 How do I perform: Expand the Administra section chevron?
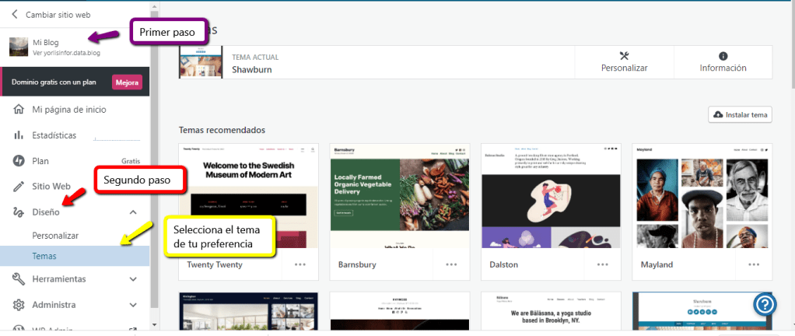133,304
